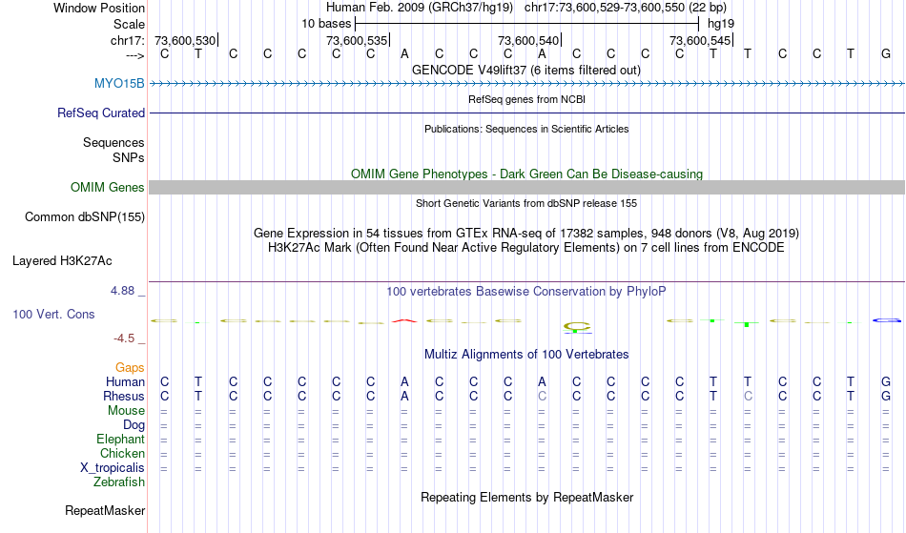Image resolution: width=906 pixels, height=533 pixels.
Task: Click the MYO15B gene label
Action: point(119,84)
